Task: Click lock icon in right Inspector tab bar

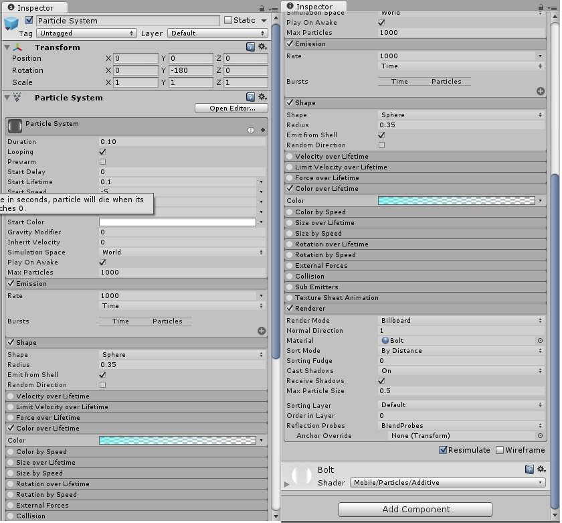Action: coord(541,7)
